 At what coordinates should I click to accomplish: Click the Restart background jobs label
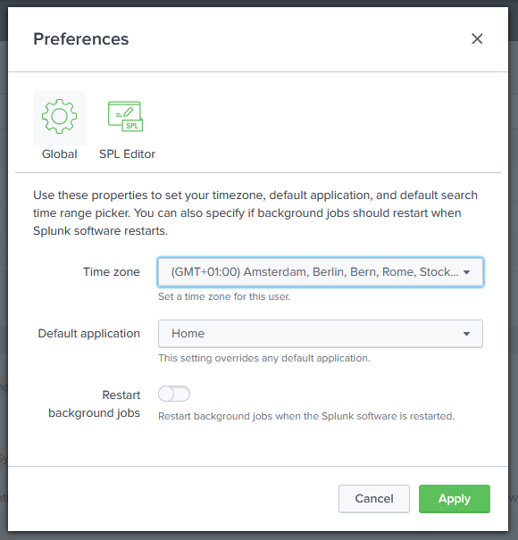click(x=94, y=403)
